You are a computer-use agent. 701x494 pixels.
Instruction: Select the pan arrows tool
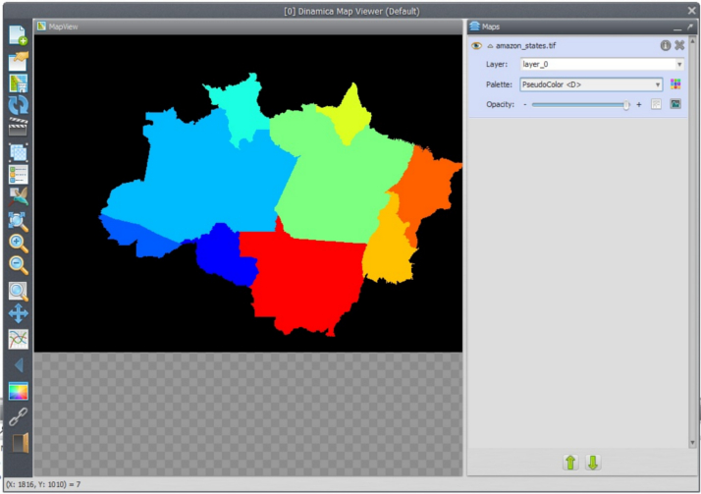pyautogui.click(x=18, y=314)
